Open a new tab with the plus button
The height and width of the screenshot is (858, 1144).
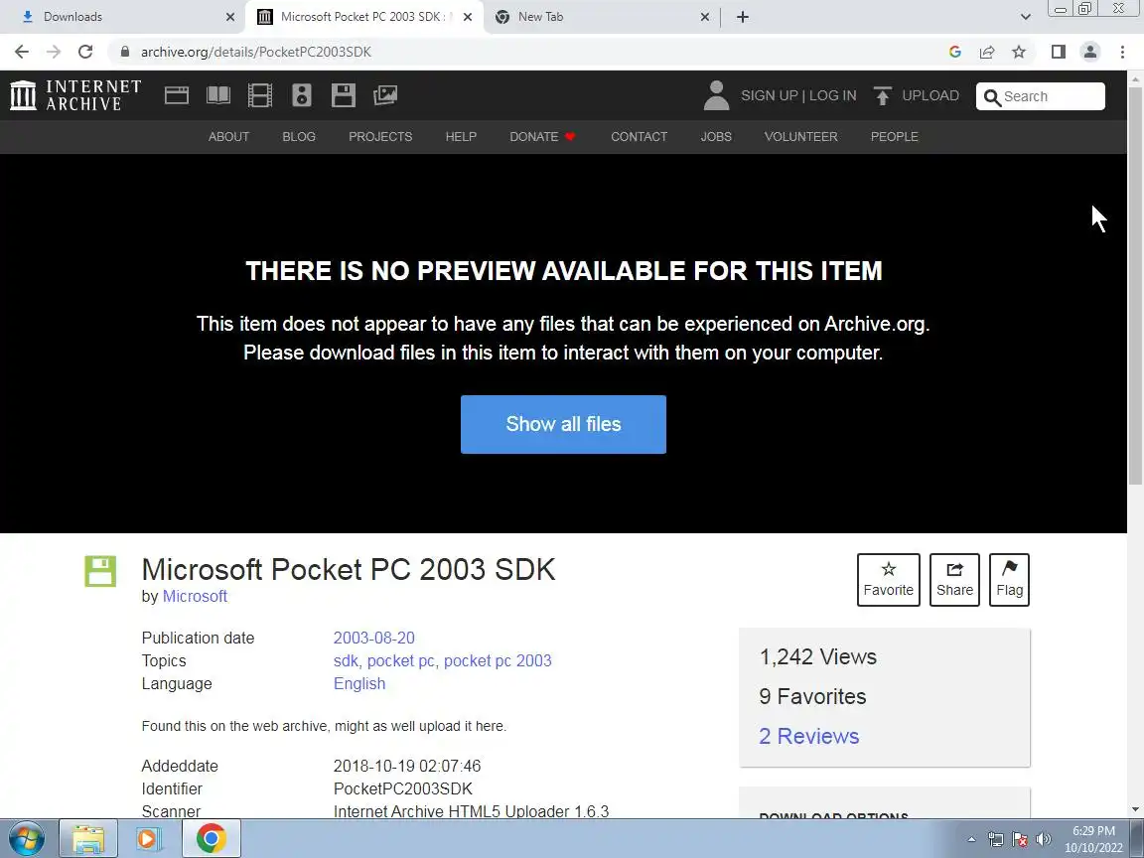(743, 17)
